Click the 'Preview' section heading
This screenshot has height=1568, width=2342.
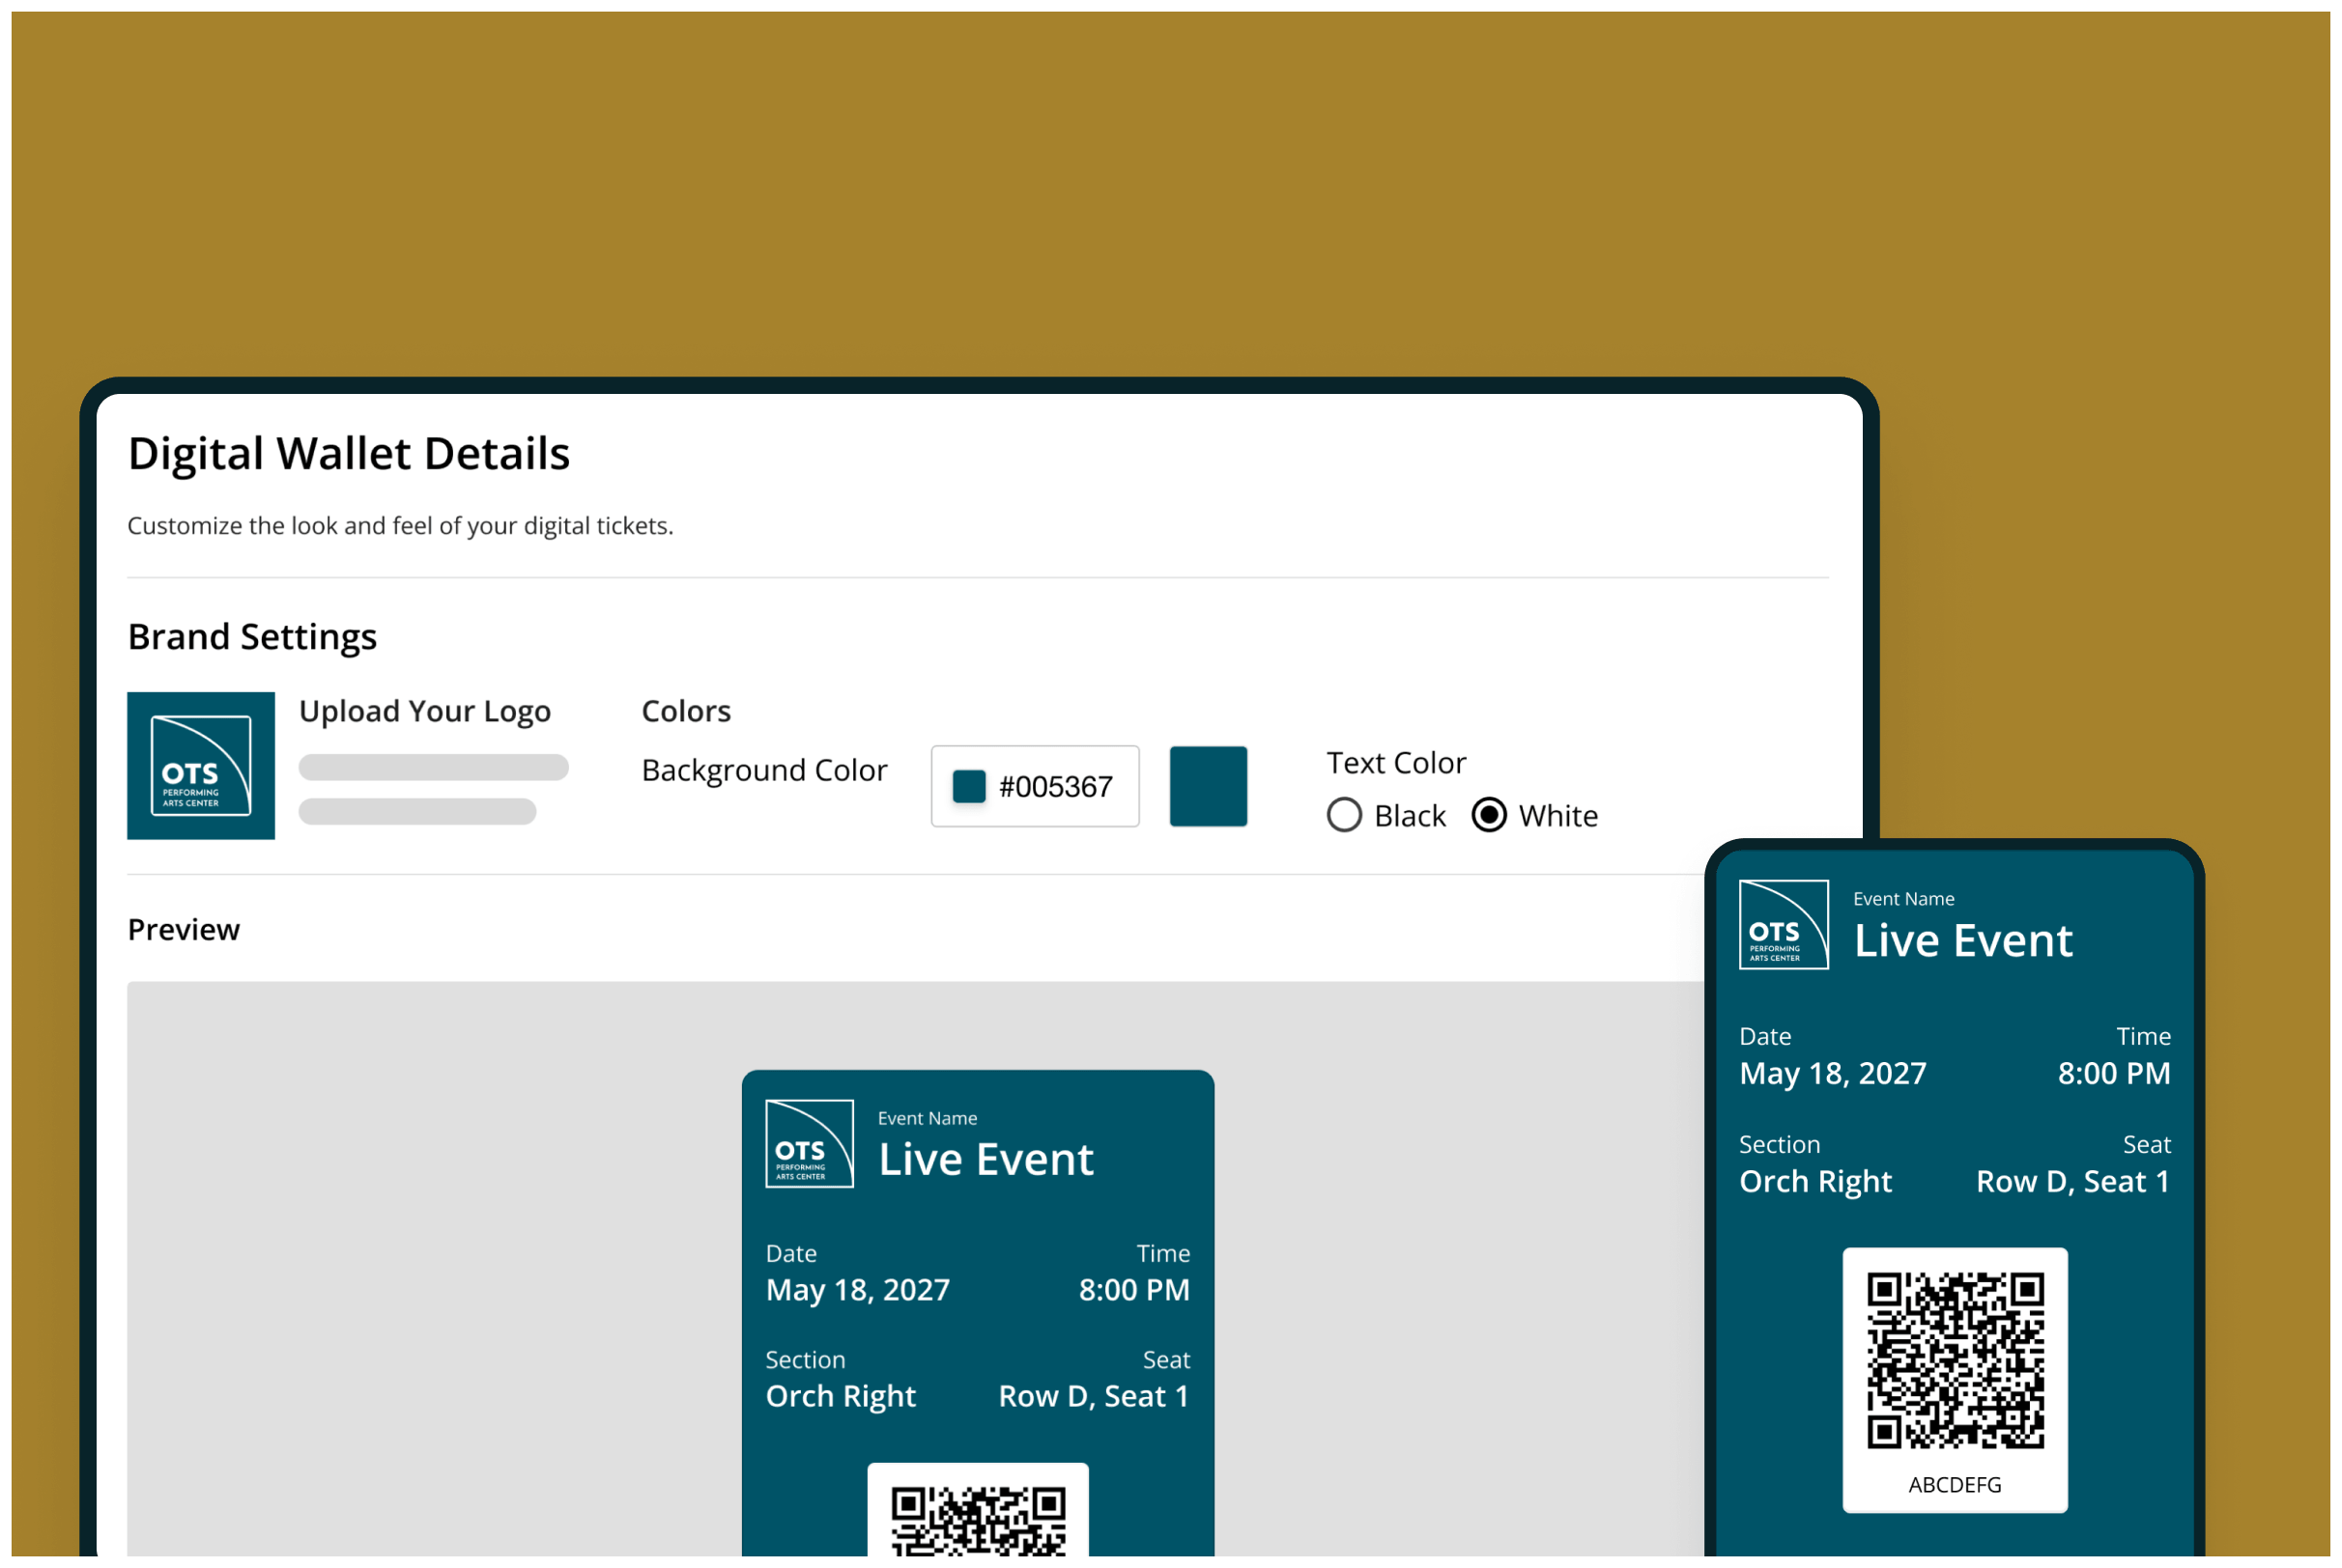(x=185, y=930)
